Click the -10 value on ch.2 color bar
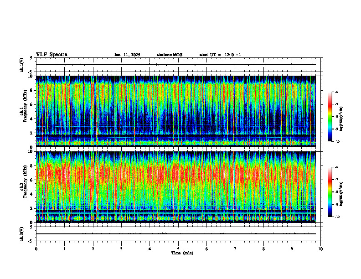Screen dimensions: 361x279 click(336, 217)
